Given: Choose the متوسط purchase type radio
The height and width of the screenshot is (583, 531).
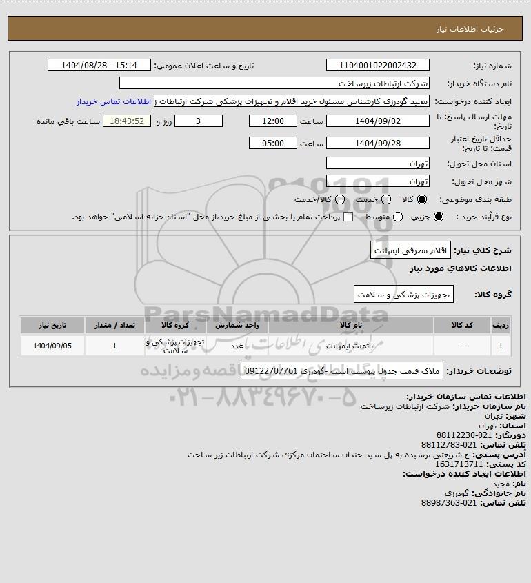Looking at the screenshot, I should pos(398,217).
